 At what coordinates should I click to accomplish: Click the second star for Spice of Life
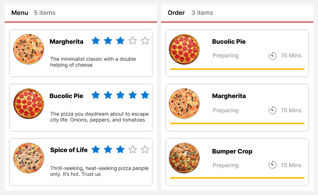pos(108,149)
